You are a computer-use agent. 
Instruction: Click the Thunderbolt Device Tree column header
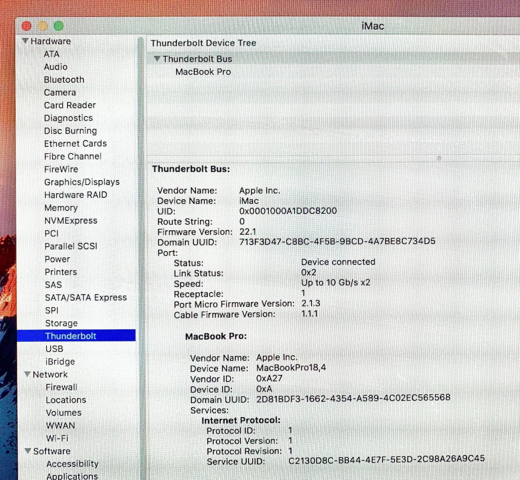203,43
